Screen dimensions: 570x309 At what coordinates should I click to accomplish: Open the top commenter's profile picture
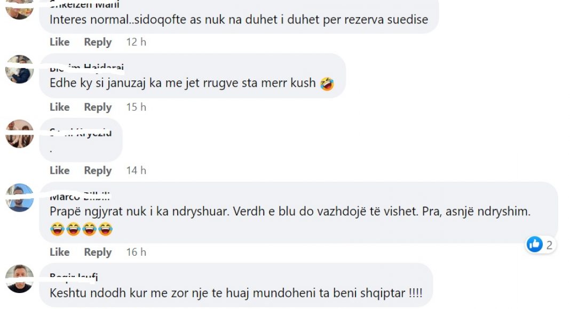[x=20, y=10]
